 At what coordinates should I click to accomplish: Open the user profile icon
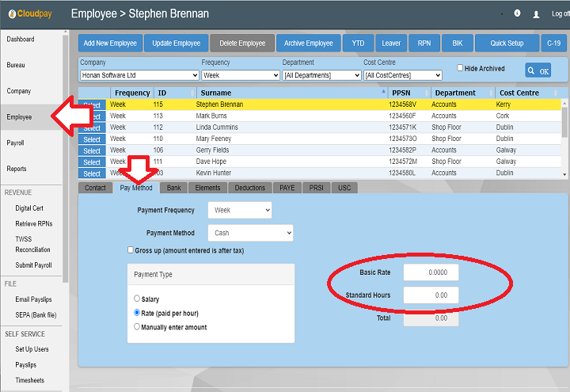(536, 14)
